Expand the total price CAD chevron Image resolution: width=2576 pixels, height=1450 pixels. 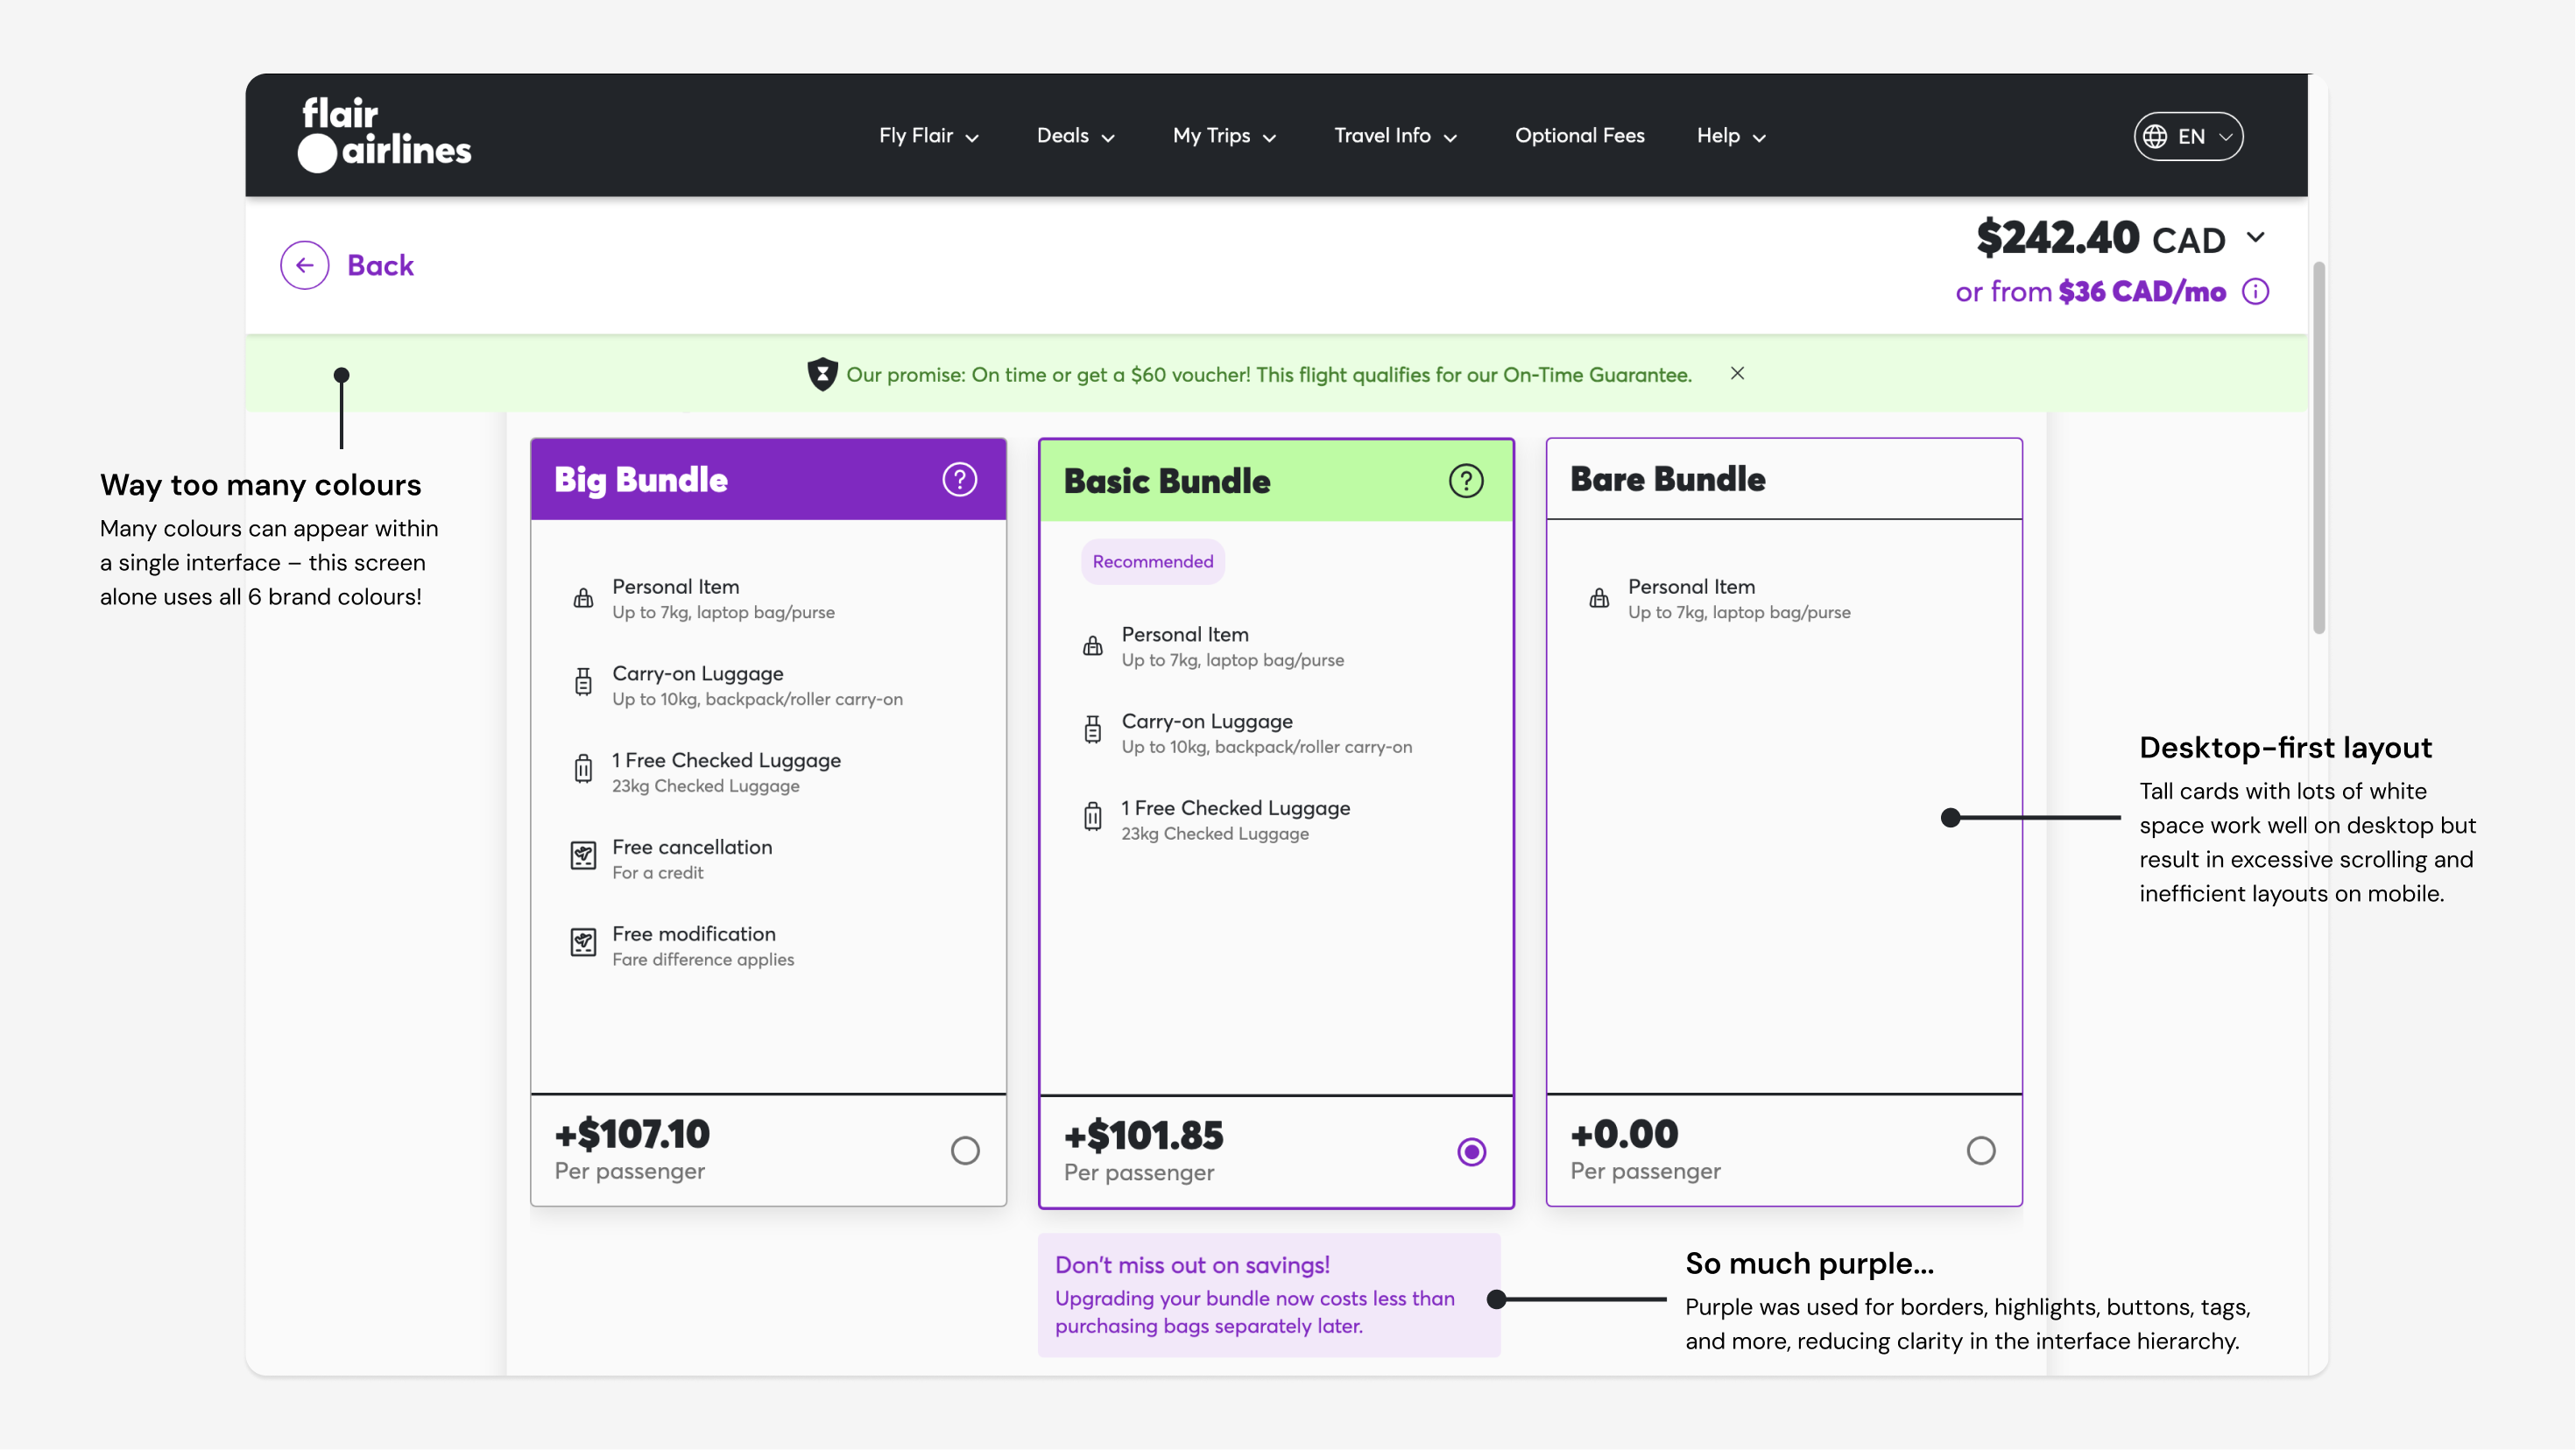coord(2255,237)
